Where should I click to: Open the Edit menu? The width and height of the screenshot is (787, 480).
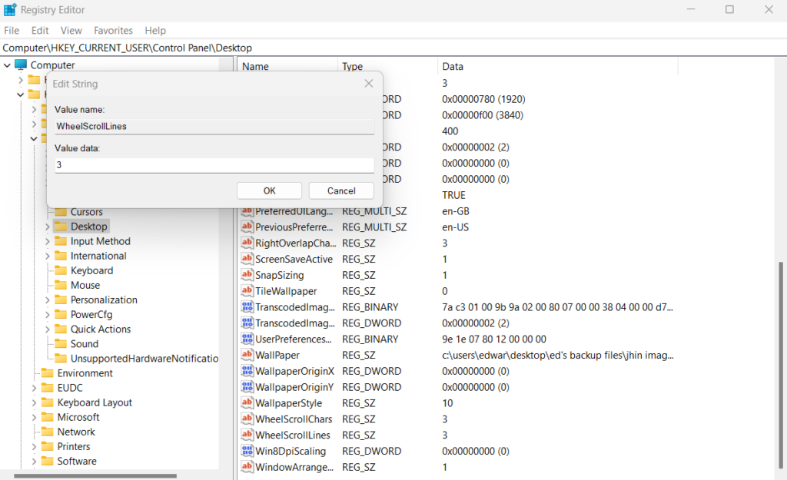40,31
